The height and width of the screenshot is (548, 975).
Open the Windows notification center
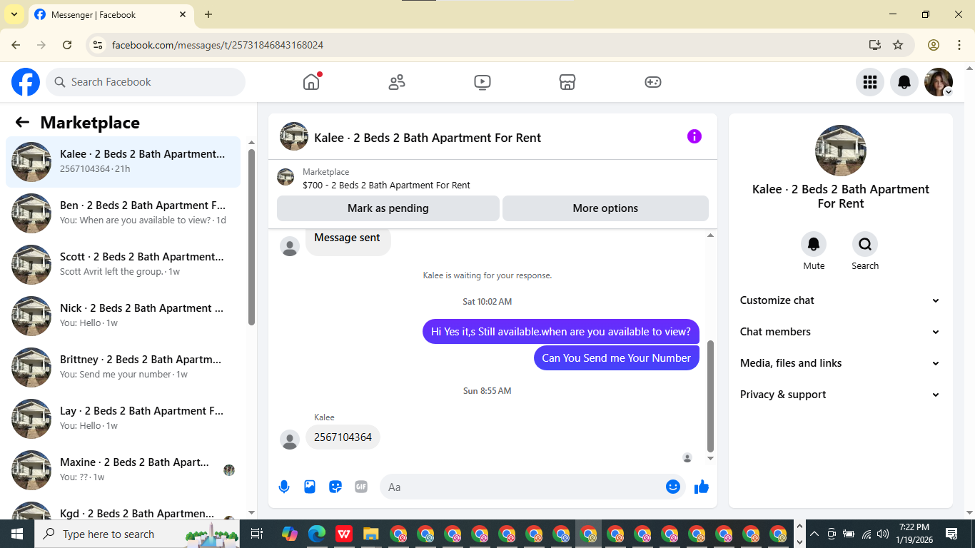pyautogui.click(x=951, y=534)
